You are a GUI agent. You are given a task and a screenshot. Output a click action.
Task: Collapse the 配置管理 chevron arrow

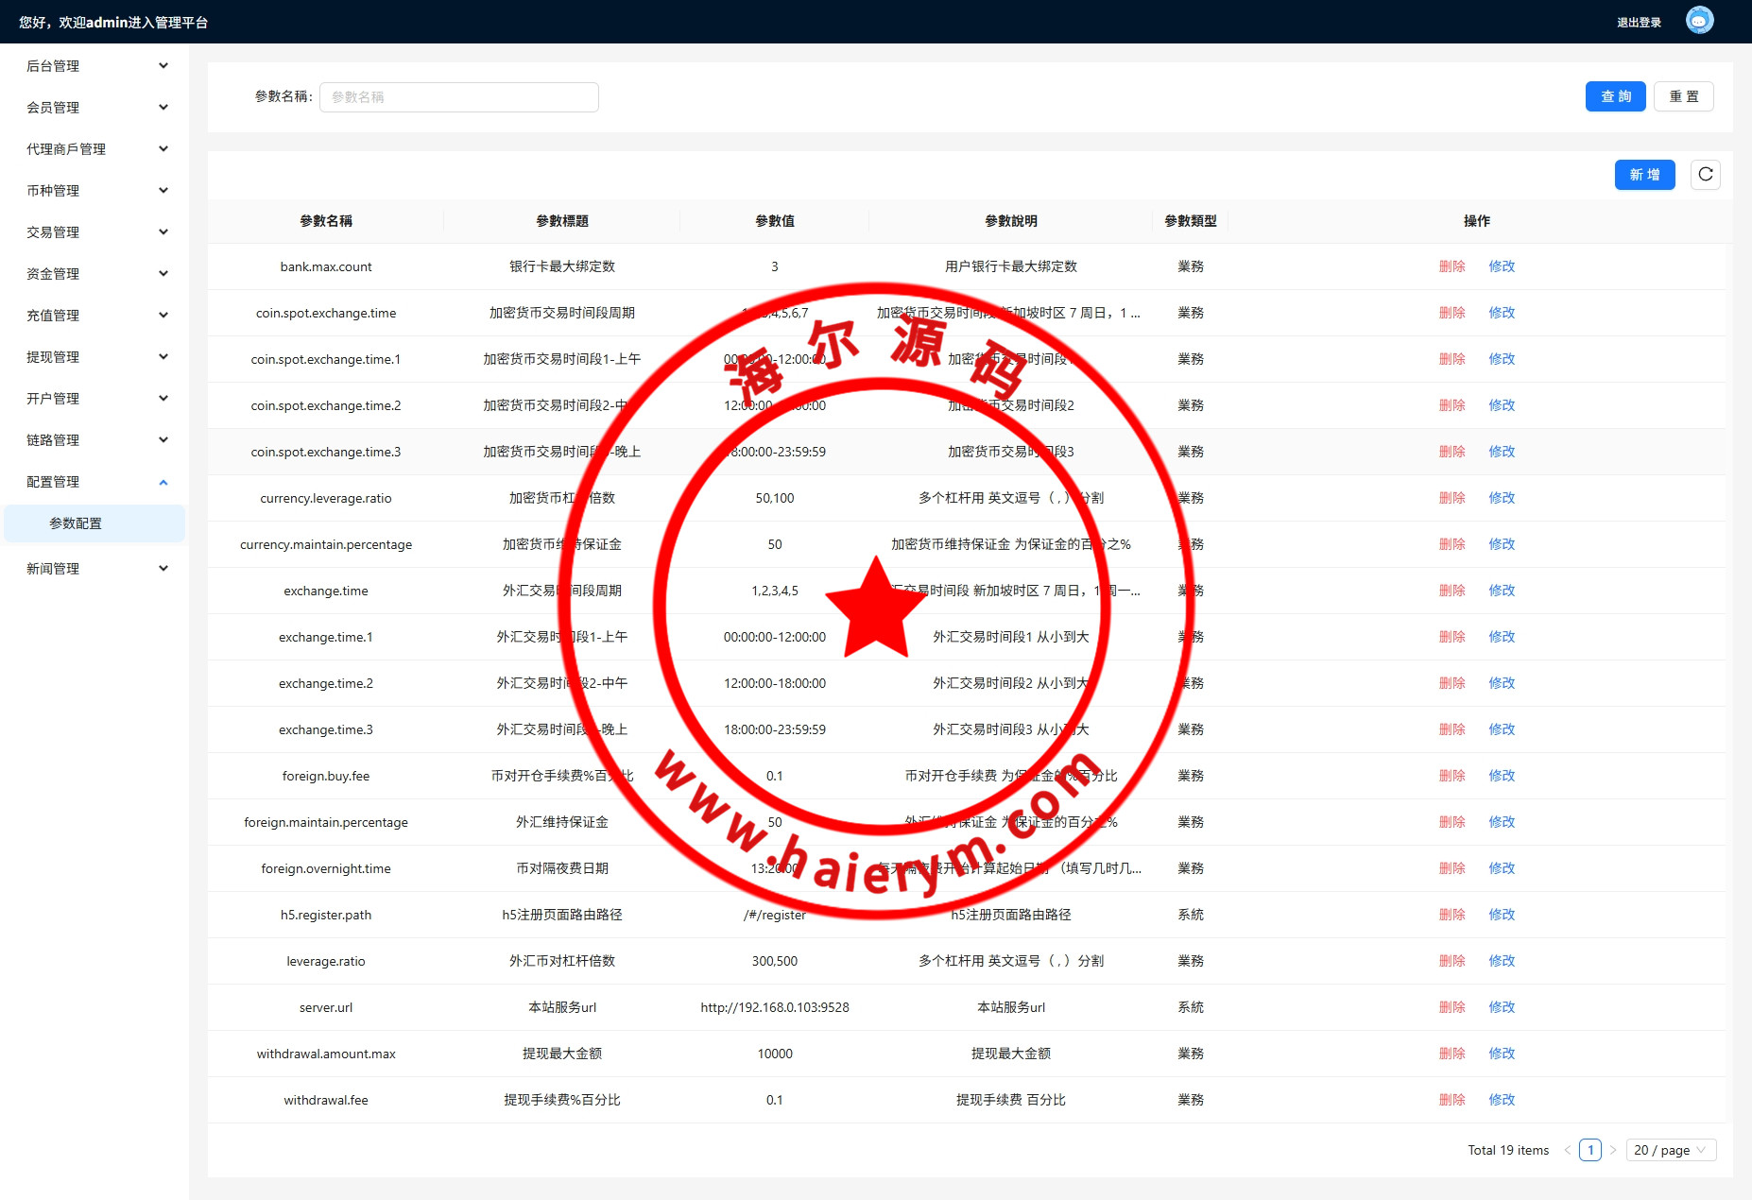(163, 482)
